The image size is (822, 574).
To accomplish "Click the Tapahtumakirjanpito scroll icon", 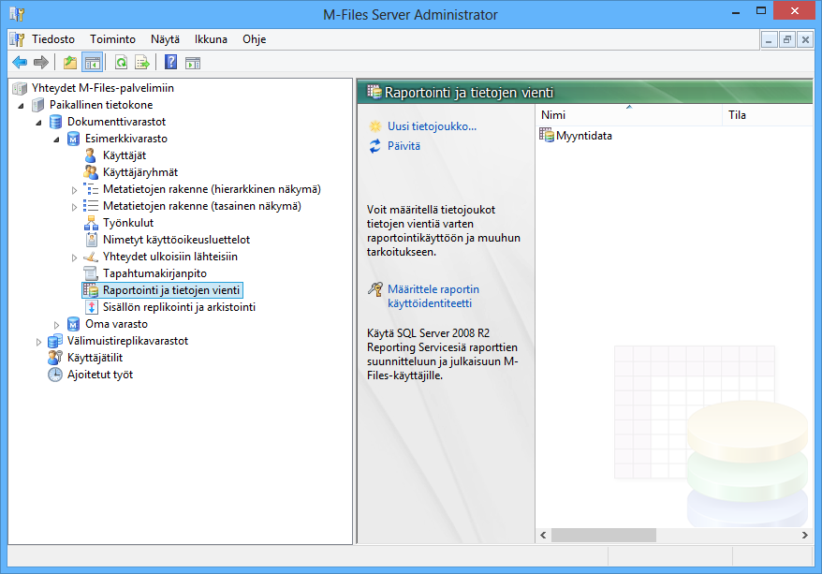I will click(x=91, y=273).
